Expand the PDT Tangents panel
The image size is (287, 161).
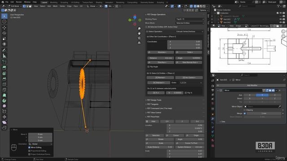[153, 104]
